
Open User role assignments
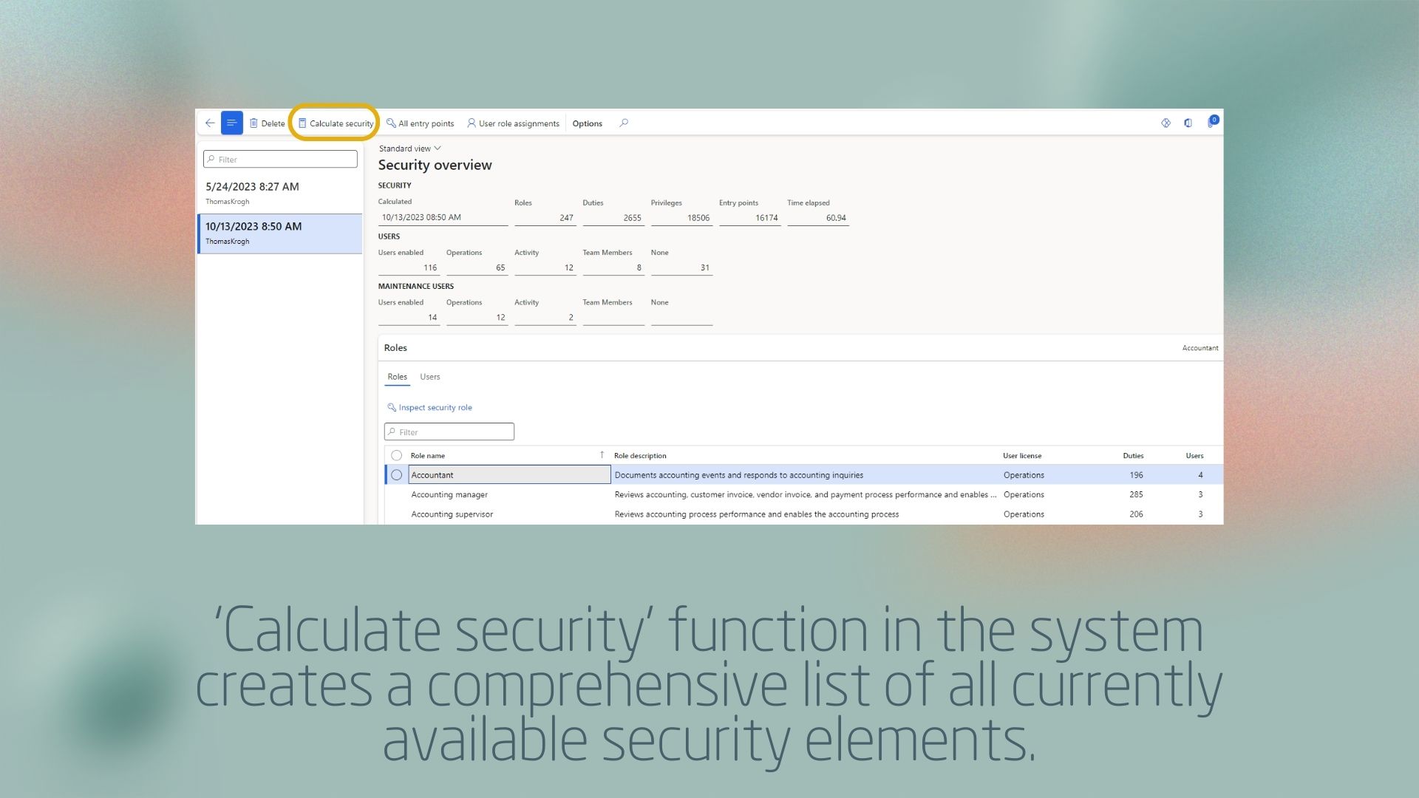[513, 123]
